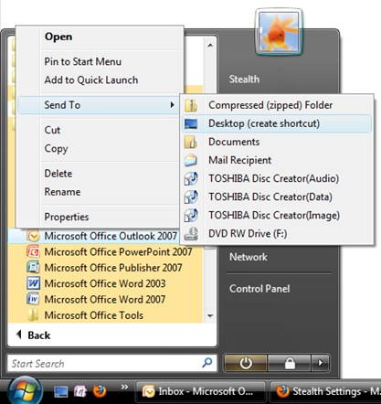Click Microsoft Office Word 2003 entry
The height and width of the screenshot is (404, 381).
(x=105, y=283)
